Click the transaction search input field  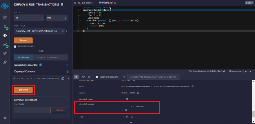pos(154,77)
